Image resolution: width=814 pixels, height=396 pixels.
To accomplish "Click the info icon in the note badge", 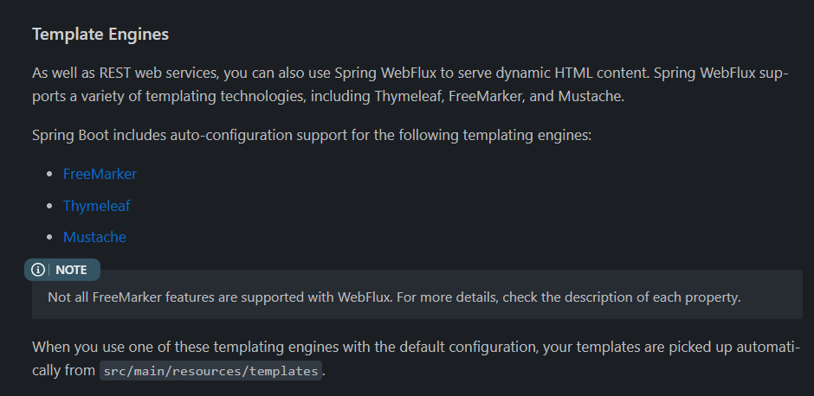I will 38,270.
